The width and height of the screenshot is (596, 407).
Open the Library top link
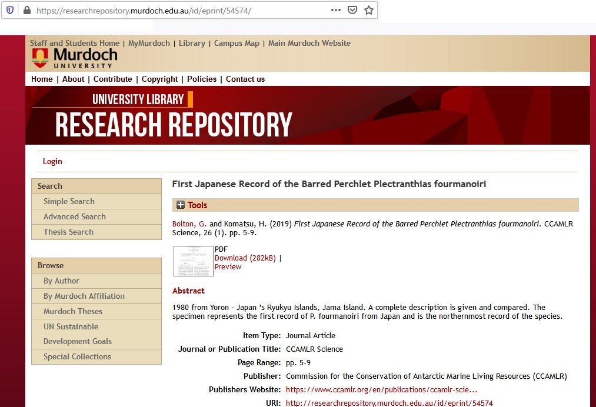click(x=192, y=44)
